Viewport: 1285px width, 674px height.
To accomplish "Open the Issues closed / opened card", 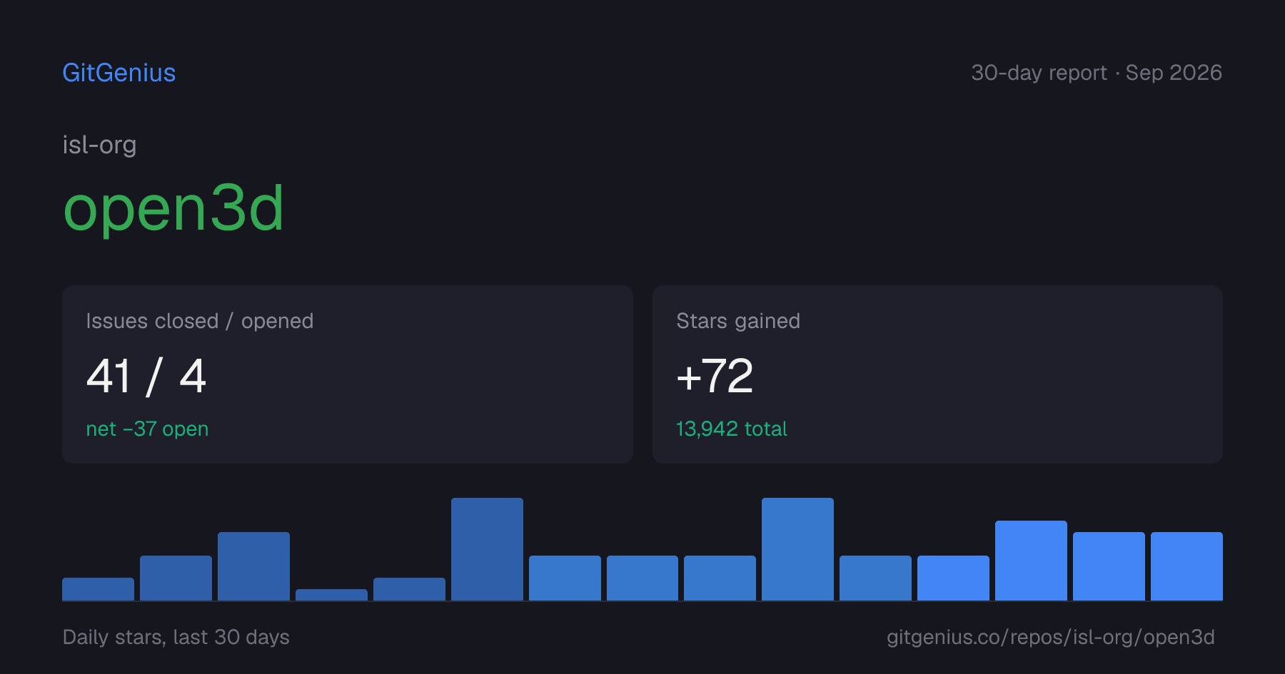I will [348, 374].
